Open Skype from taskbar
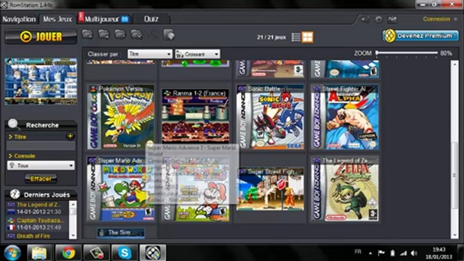Viewport: 464px width, 261px height. [x=125, y=253]
